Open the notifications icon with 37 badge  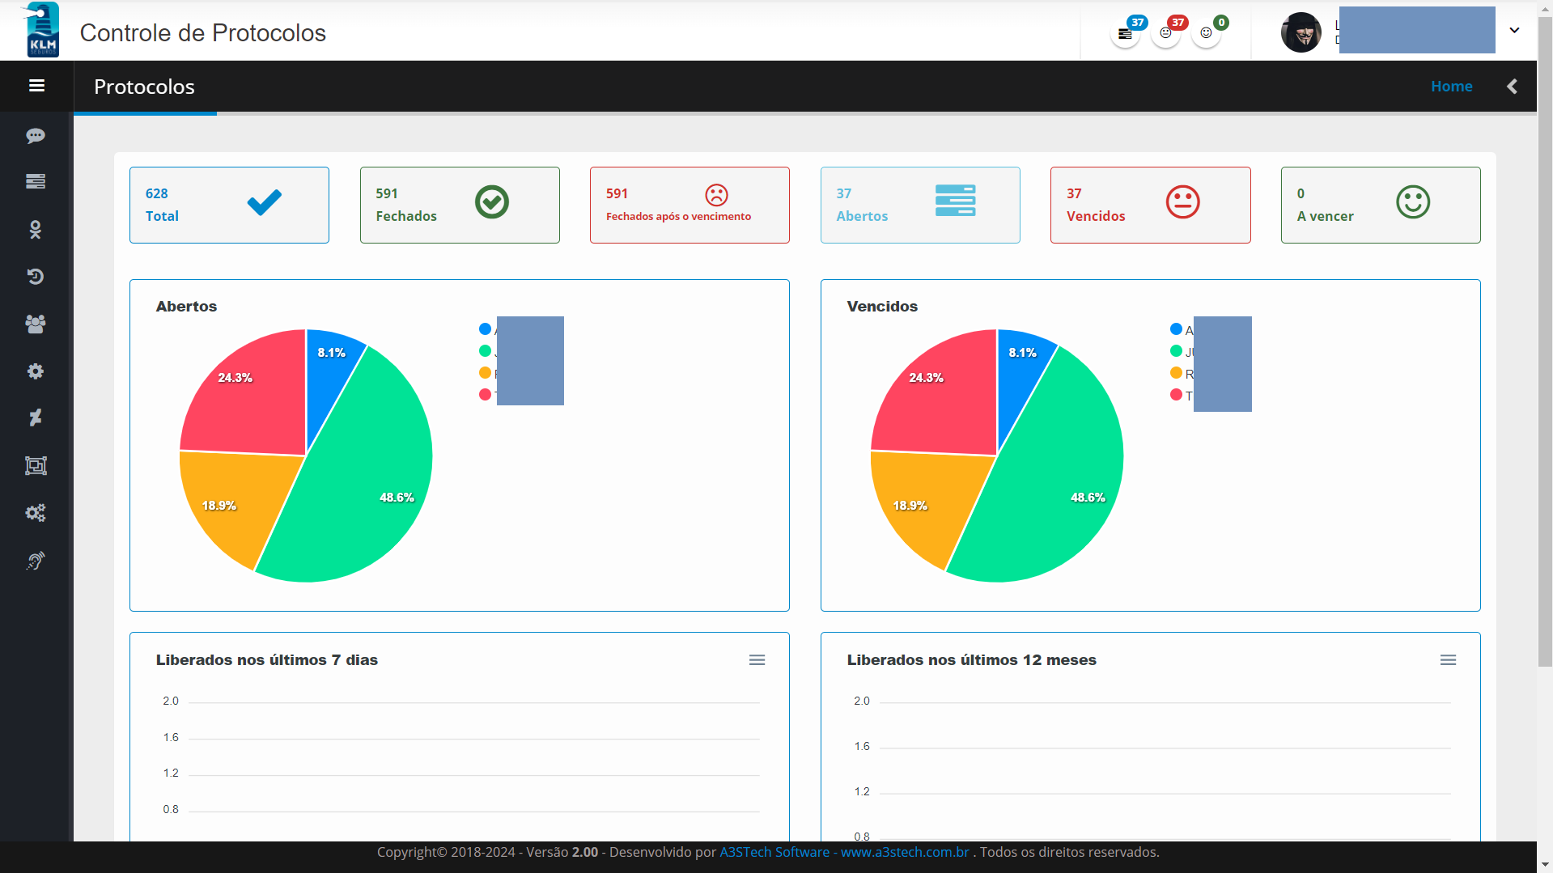click(x=1125, y=34)
